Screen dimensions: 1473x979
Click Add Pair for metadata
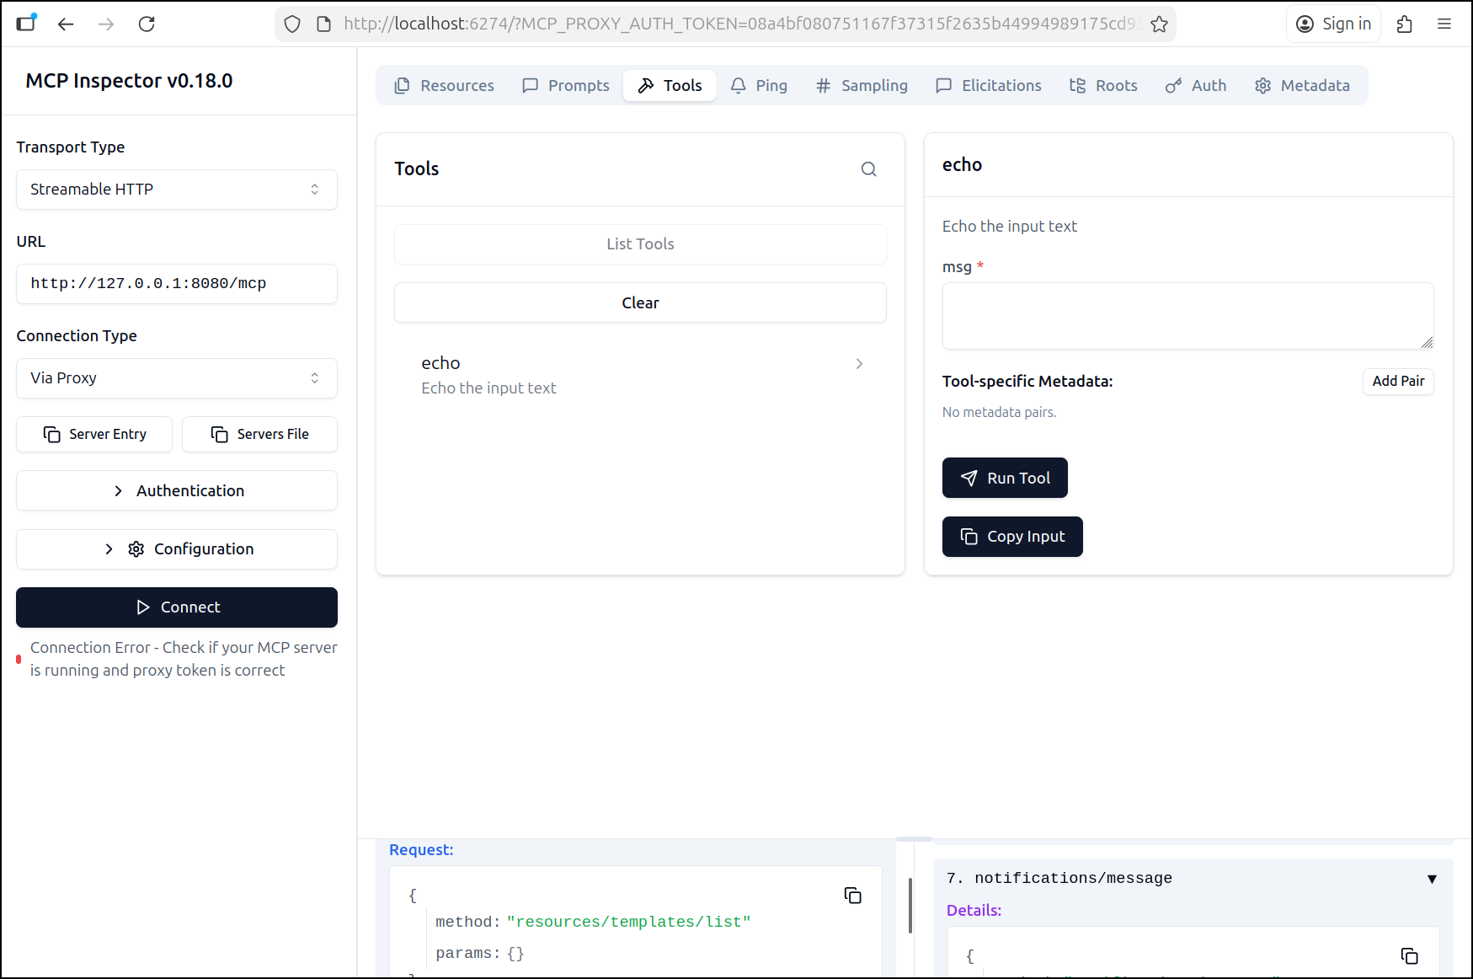pyautogui.click(x=1397, y=381)
